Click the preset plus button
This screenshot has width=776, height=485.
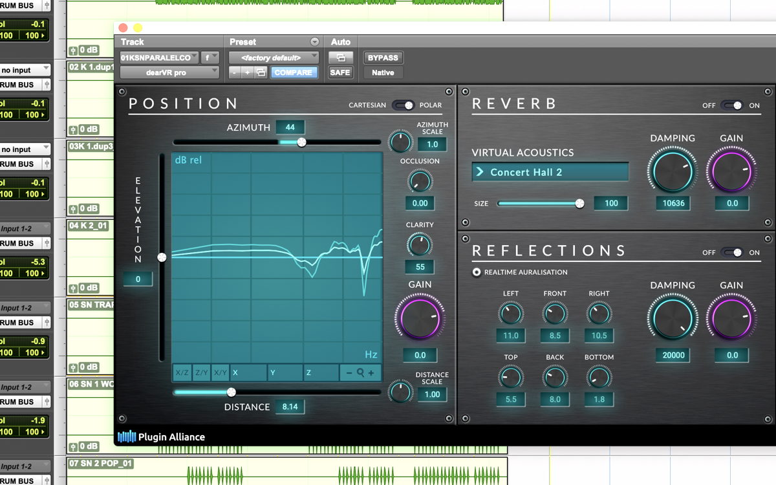click(x=247, y=72)
